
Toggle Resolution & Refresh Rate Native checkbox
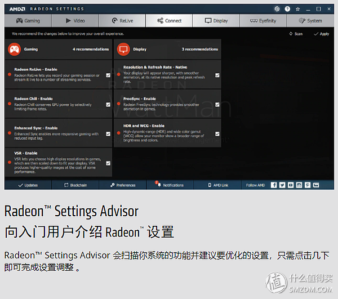[x=217, y=75]
